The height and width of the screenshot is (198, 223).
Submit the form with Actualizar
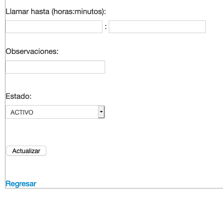click(x=26, y=151)
